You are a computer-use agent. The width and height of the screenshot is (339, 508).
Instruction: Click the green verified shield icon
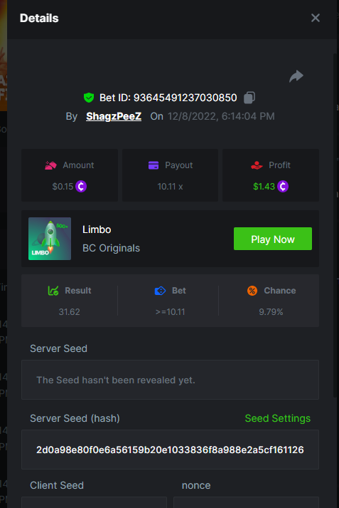[x=89, y=98]
